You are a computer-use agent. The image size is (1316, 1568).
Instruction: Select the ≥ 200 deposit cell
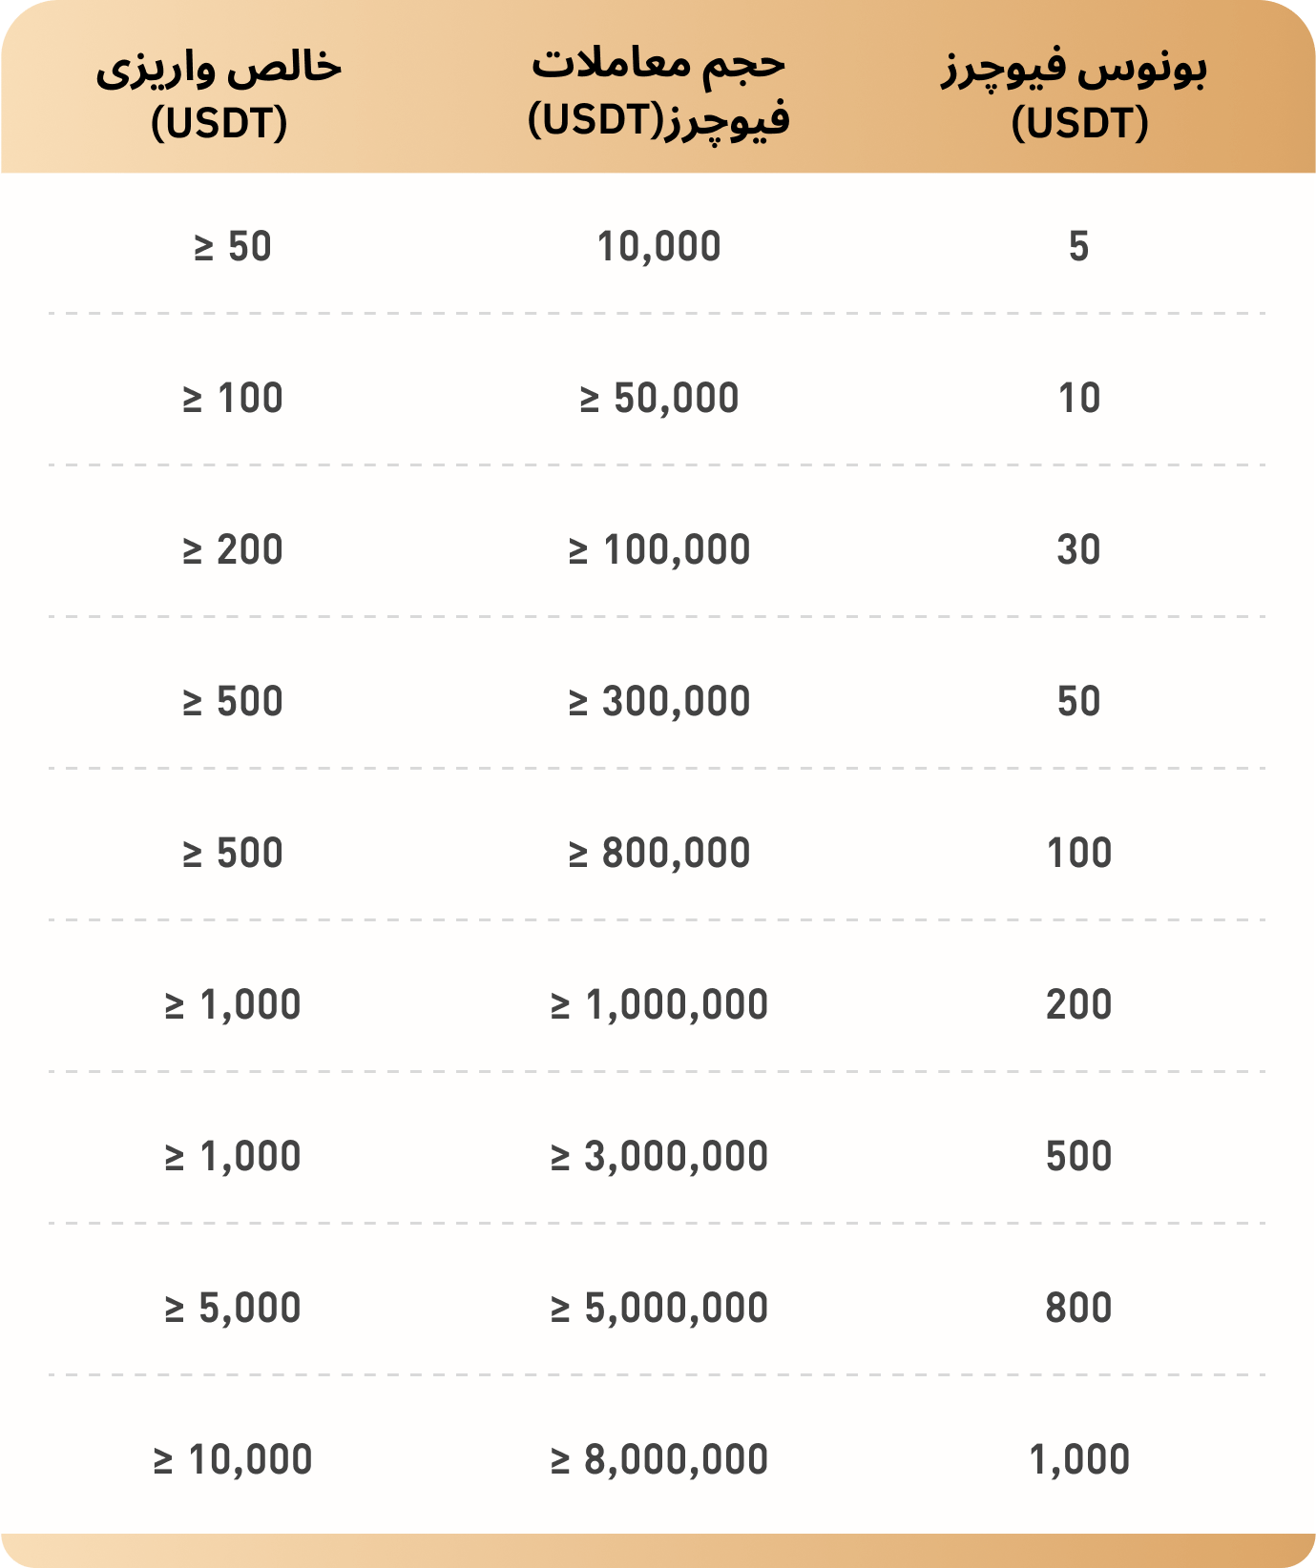[233, 550]
